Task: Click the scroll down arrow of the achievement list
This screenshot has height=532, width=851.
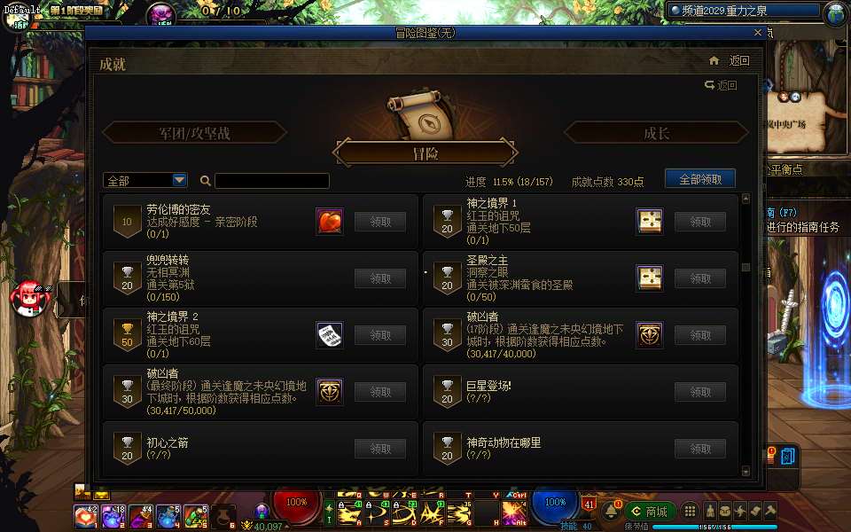Action: point(746,471)
